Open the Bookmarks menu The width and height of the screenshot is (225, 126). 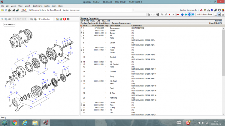coord(37,6)
